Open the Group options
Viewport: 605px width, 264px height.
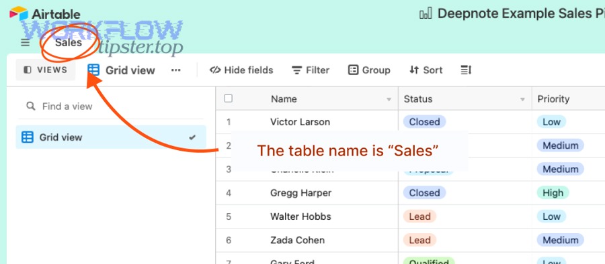coord(369,70)
